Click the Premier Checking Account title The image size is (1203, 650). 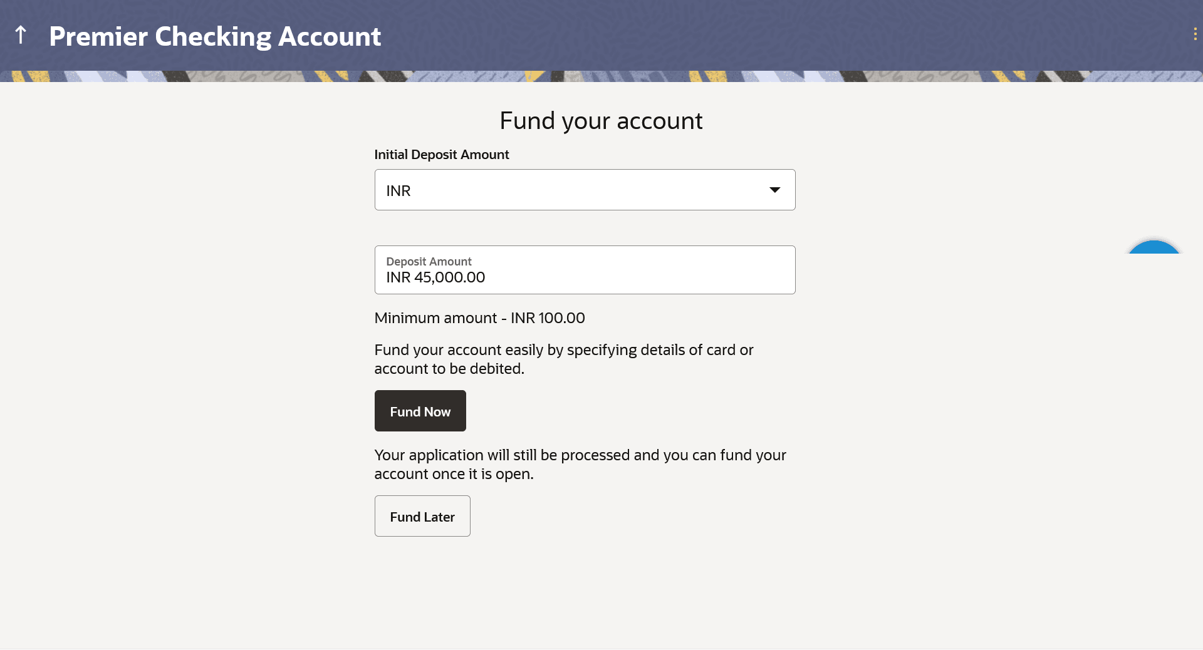215,36
